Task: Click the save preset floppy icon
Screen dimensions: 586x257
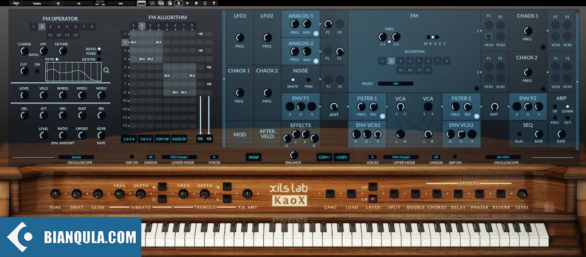Action: click(152, 3)
